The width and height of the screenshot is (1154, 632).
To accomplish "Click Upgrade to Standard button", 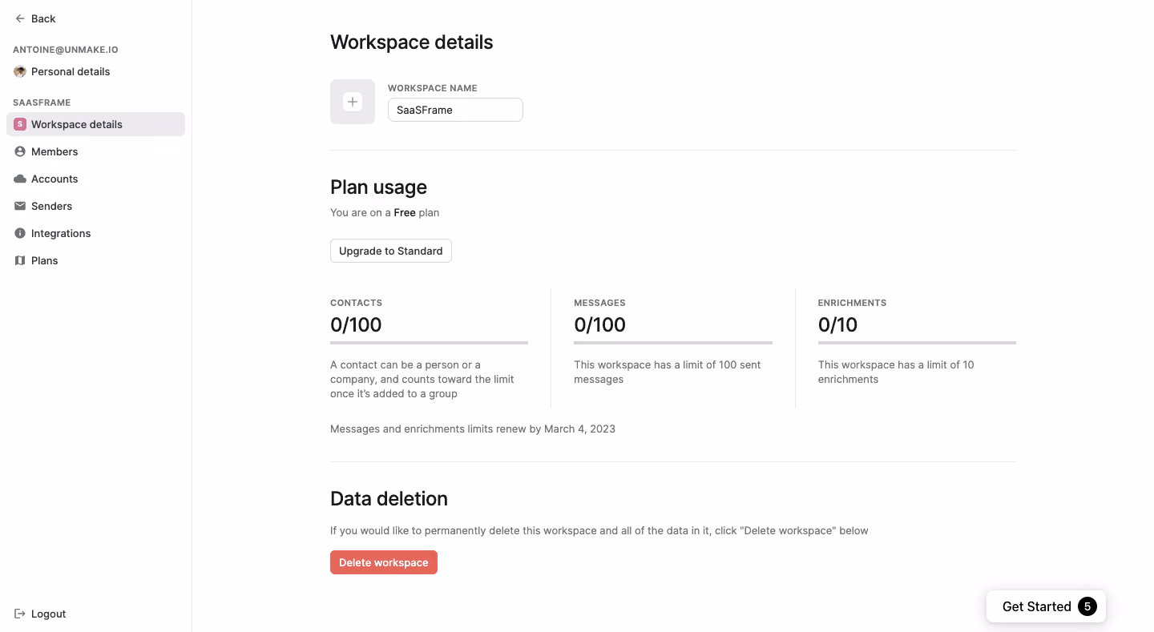I will (391, 251).
